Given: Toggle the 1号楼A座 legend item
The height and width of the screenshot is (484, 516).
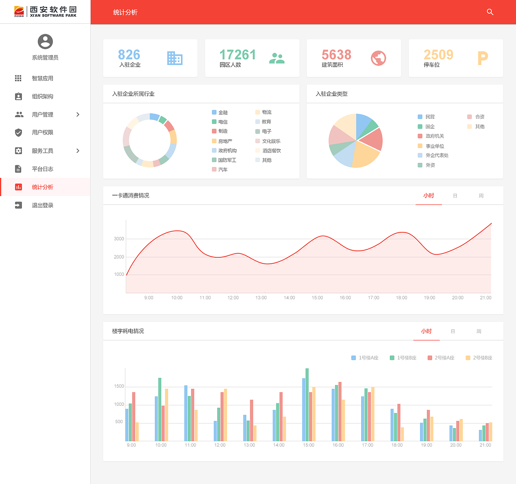Looking at the screenshot, I should pyautogui.click(x=364, y=357).
